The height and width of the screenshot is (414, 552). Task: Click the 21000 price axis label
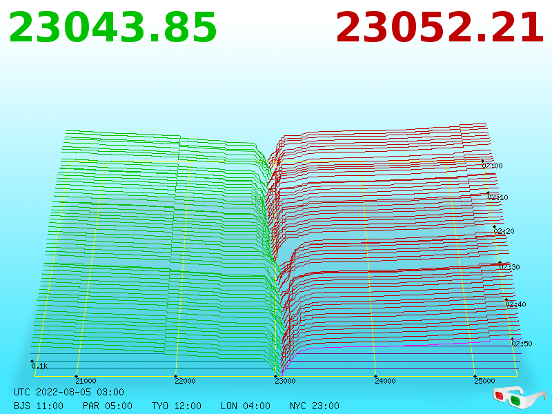(x=86, y=381)
